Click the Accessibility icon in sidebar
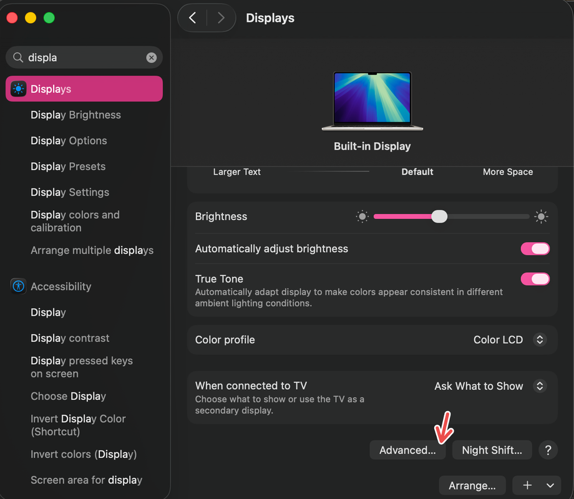574x499 pixels. [x=18, y=286]
